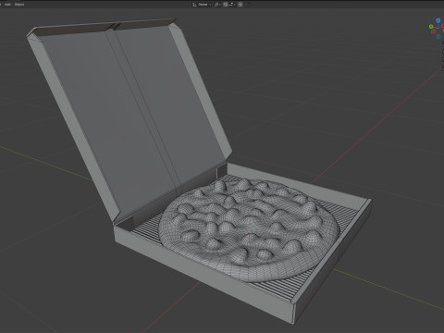Toggle proportional editing button

(240, 5)
